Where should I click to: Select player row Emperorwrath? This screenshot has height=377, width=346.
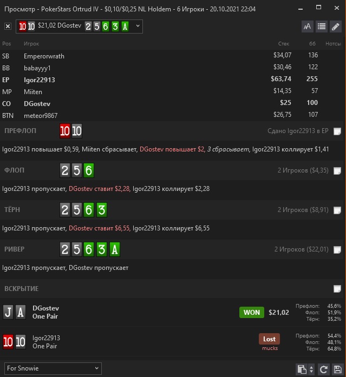[173, 56]
